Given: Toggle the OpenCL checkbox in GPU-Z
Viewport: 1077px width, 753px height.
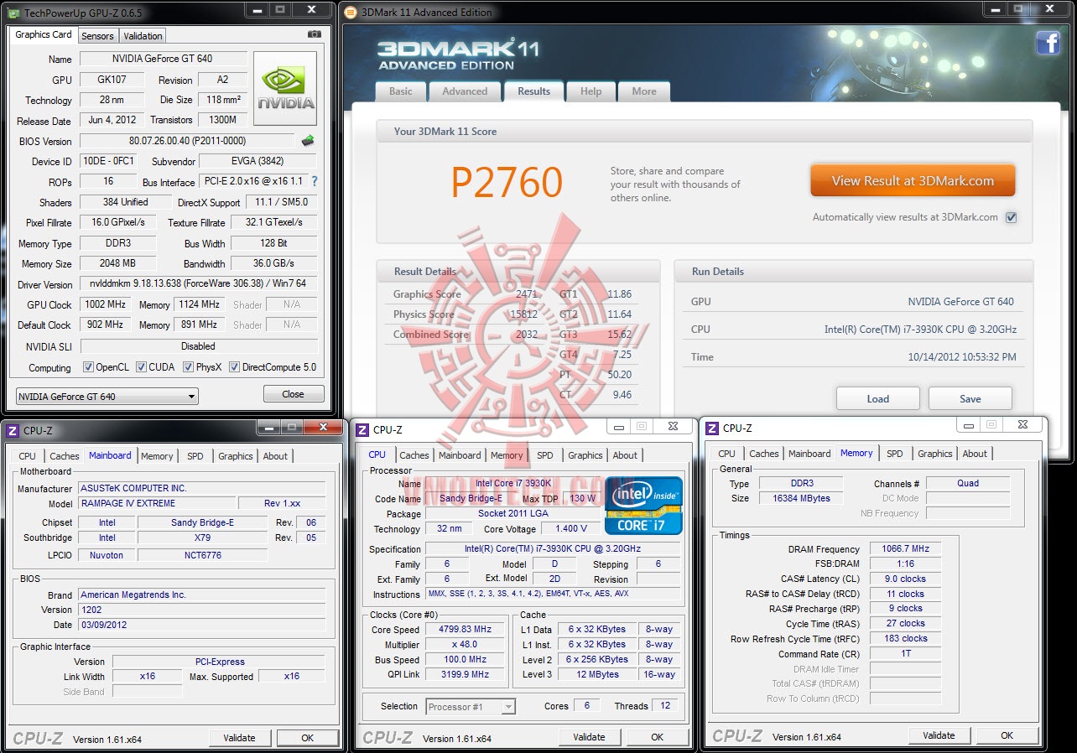Looking at the screenshot, I should [x=88, y=367].
